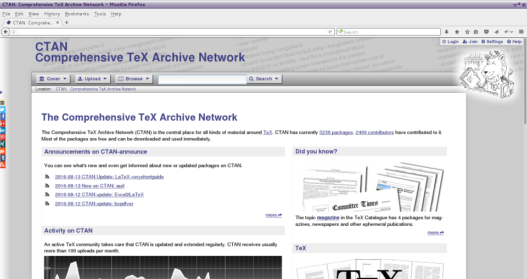Open the toolbar dropdown chevron beside hamburger menu

512,32
